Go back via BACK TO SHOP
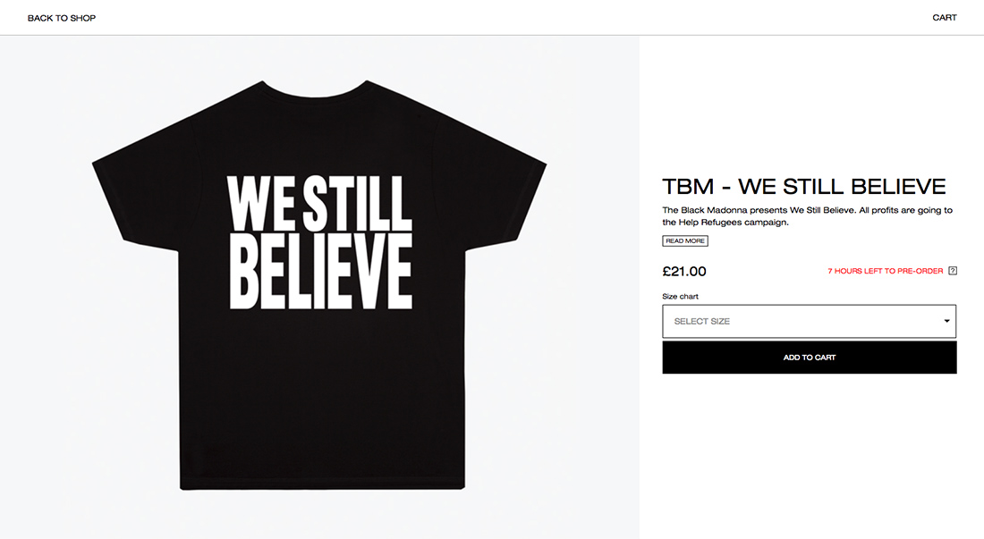 (x=62, y=18)
